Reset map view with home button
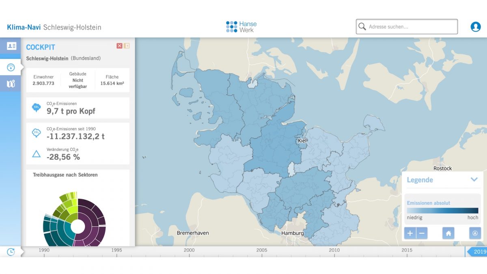Screen dimensions: 487x274 coord(448,233)
